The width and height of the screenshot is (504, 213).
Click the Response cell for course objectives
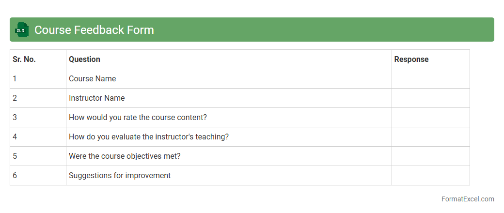(x=430, y=156)
